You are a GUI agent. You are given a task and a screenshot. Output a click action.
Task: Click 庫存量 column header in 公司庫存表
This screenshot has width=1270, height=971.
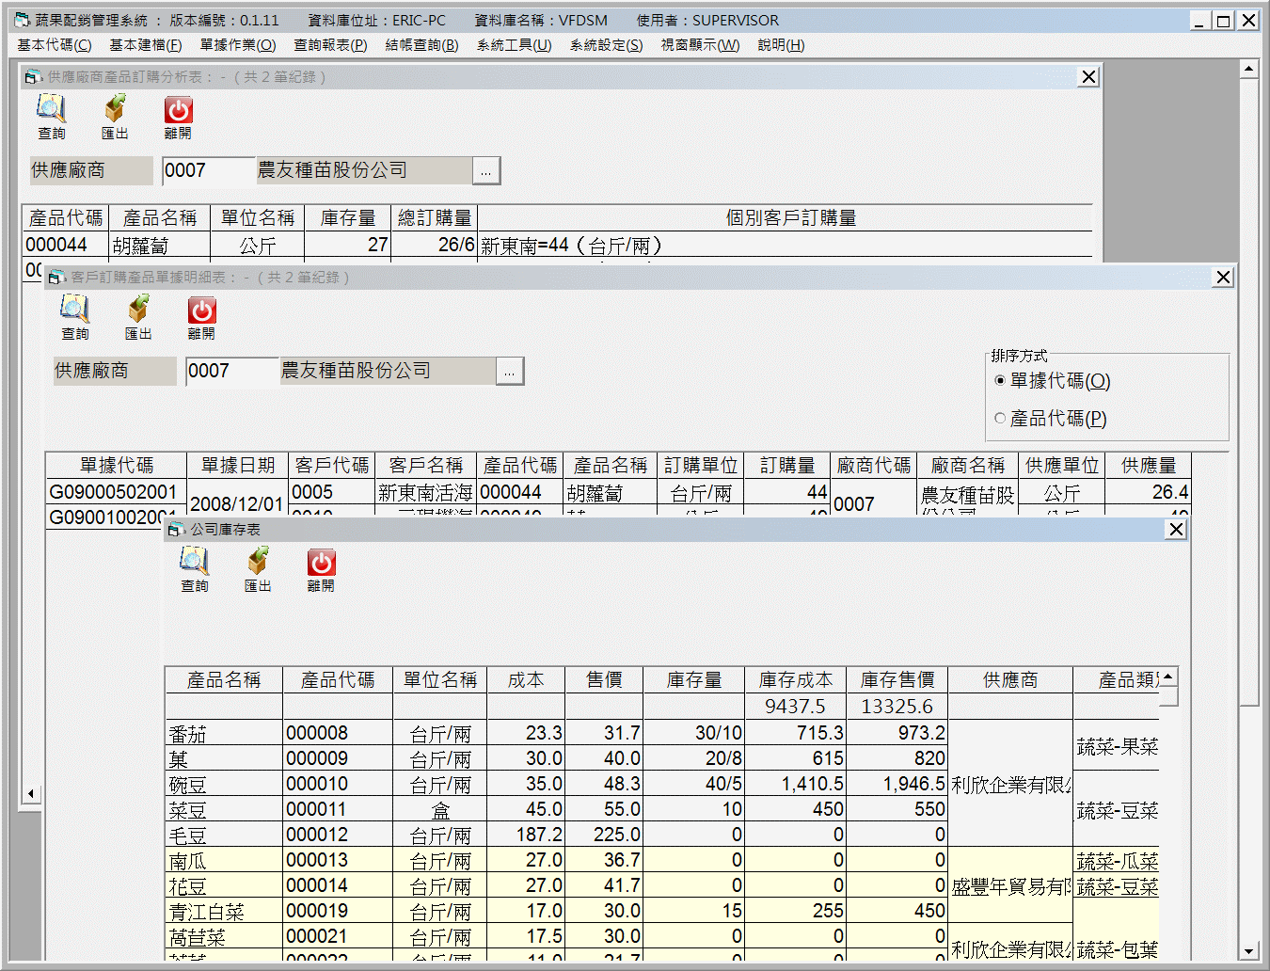tap(694, 680)
